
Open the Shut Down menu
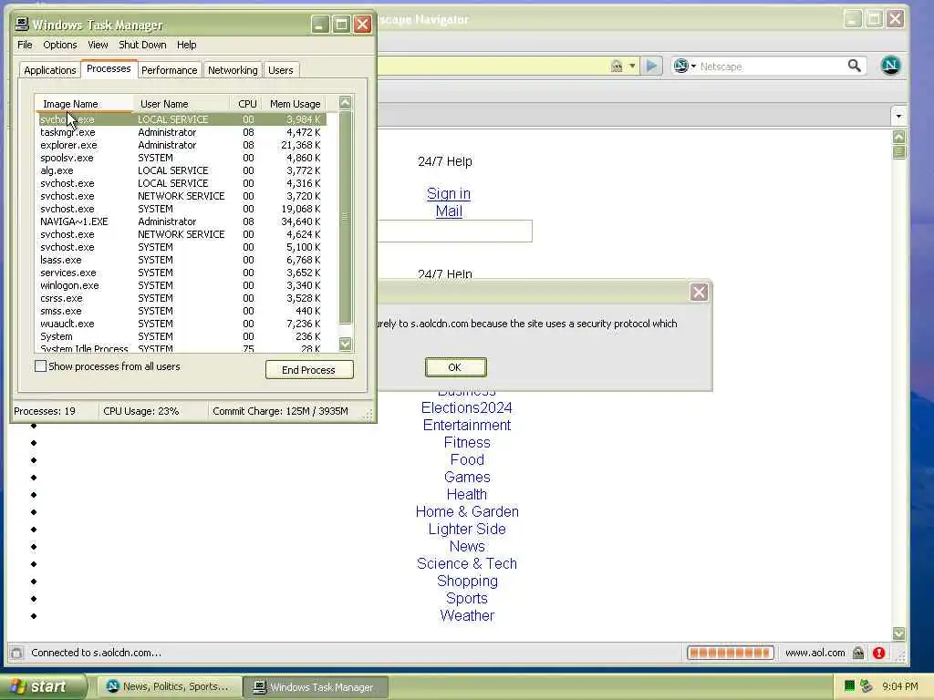coord(142,45)
